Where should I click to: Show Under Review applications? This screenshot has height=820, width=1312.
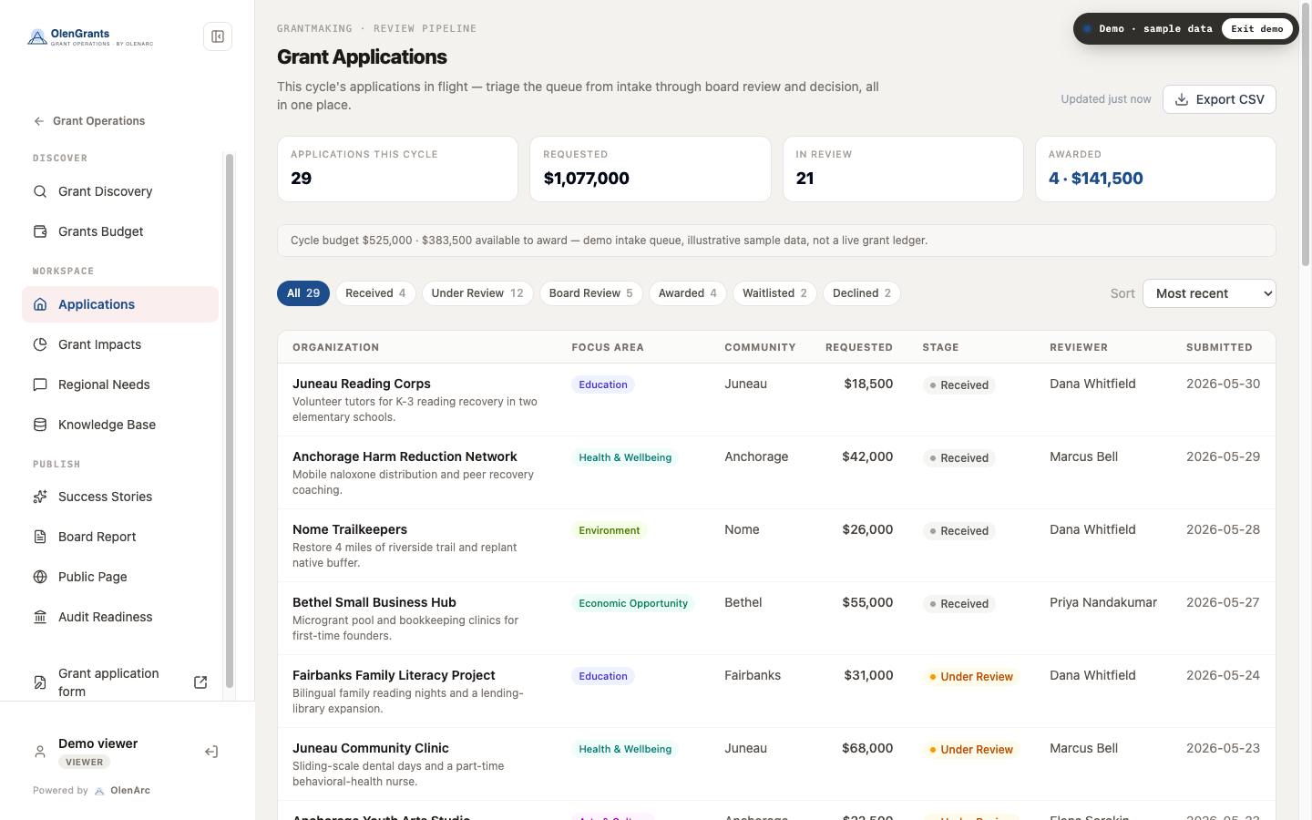tap(477, 293)
